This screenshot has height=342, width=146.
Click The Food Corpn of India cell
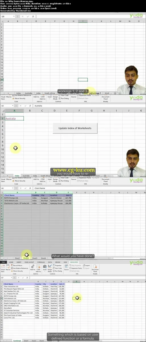point(19,315)
